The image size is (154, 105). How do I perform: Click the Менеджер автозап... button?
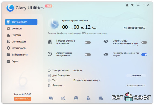(x=135, y=28)
